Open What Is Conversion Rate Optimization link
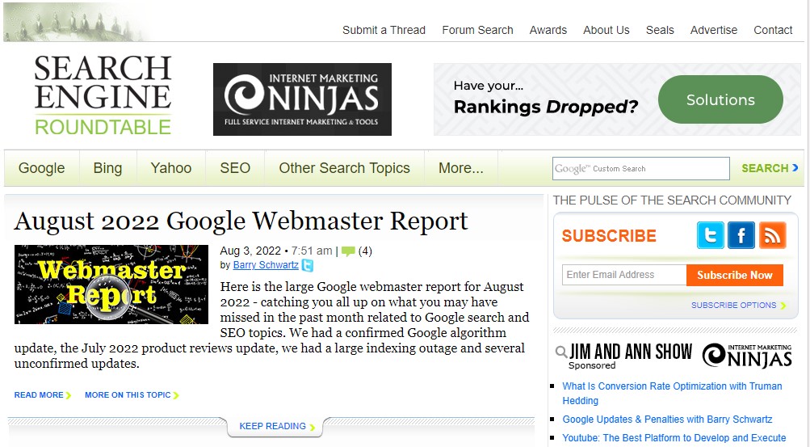The height and width of the screenshot is (447, 810). tap(672, 394)
